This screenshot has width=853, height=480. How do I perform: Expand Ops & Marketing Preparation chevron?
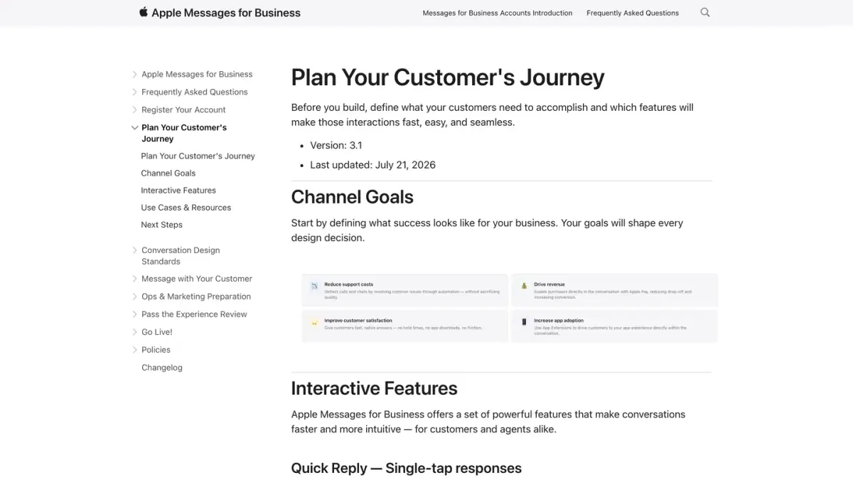[135, 297]
